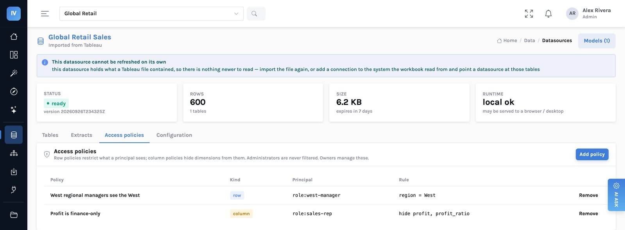Remove the West regional managers policy
625x230 pixels.
click(589, 195)
